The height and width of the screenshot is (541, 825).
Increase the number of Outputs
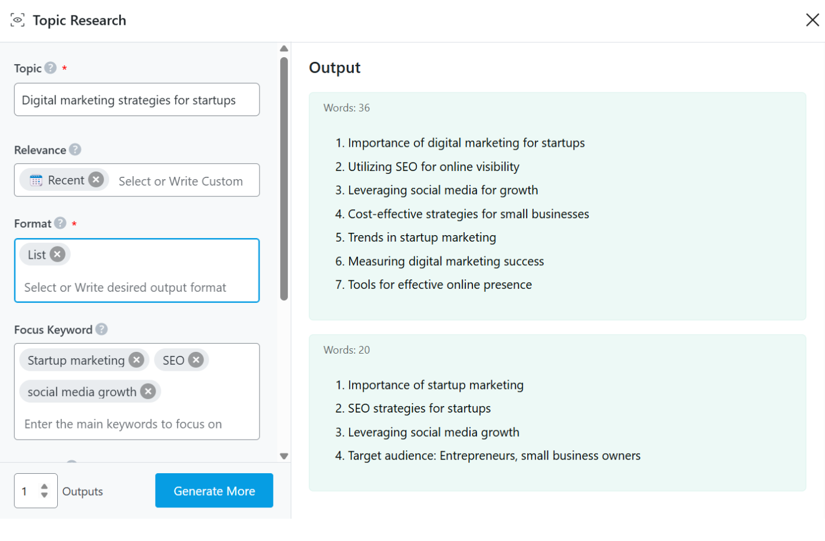(44, 486)
